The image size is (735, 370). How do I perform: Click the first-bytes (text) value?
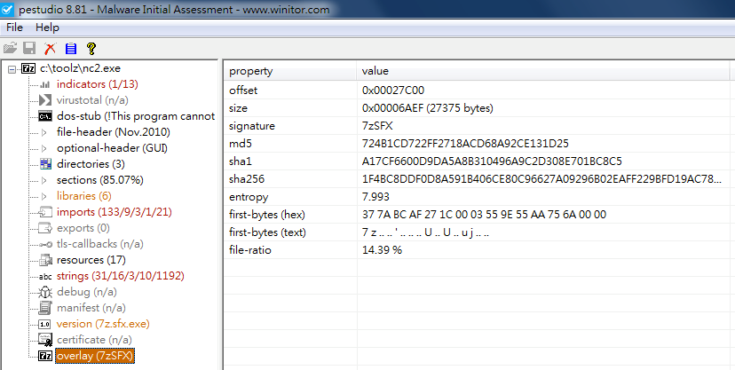pyautogui.click(x=425, y=232)
